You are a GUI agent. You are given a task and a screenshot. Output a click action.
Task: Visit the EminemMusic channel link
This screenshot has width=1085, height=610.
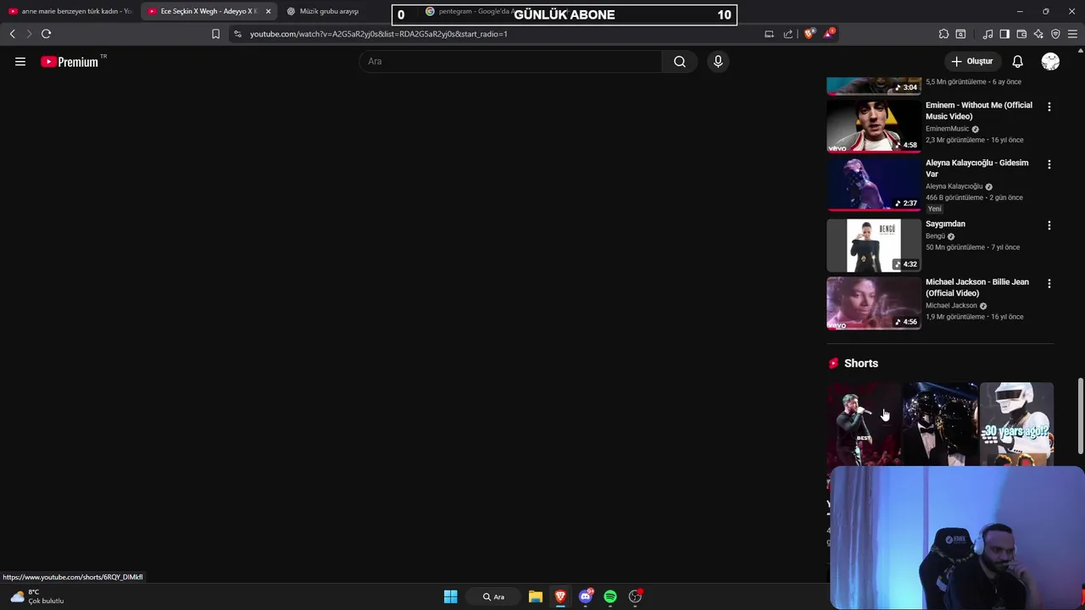pyautogui.click(x=947, y=129)
